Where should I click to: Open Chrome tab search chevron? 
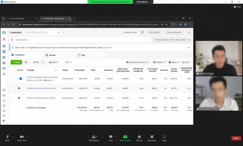coord(3,18)
